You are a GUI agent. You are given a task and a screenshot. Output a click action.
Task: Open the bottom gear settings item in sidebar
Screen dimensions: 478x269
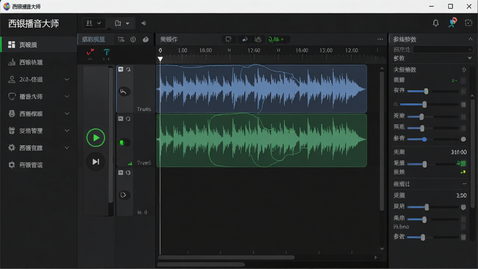39,165
